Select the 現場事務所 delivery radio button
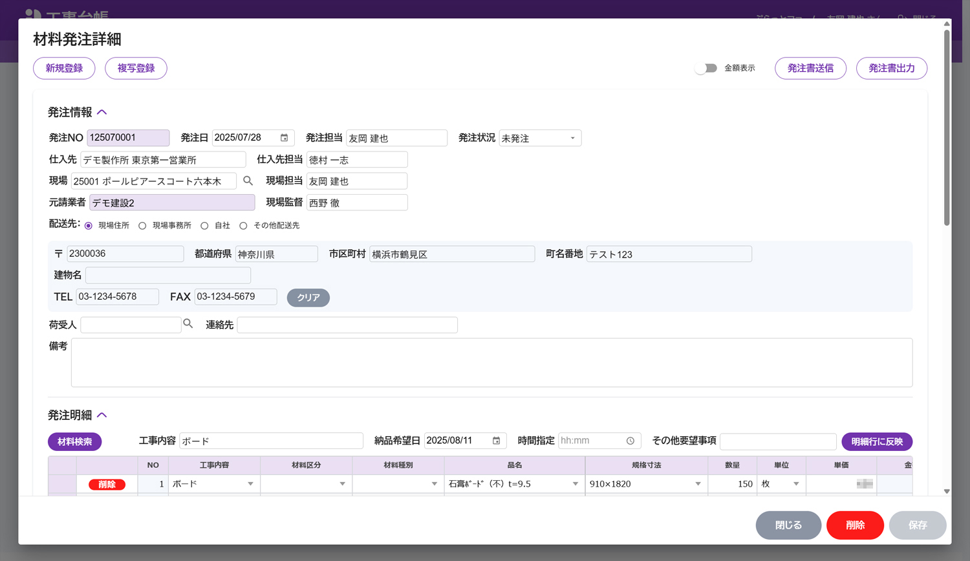This screenshot has width=970, height=561. 142,226
